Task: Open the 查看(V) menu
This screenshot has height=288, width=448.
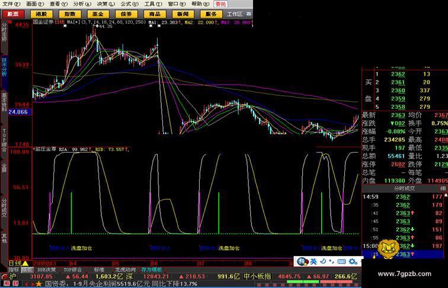Action: tap(59, 4)
